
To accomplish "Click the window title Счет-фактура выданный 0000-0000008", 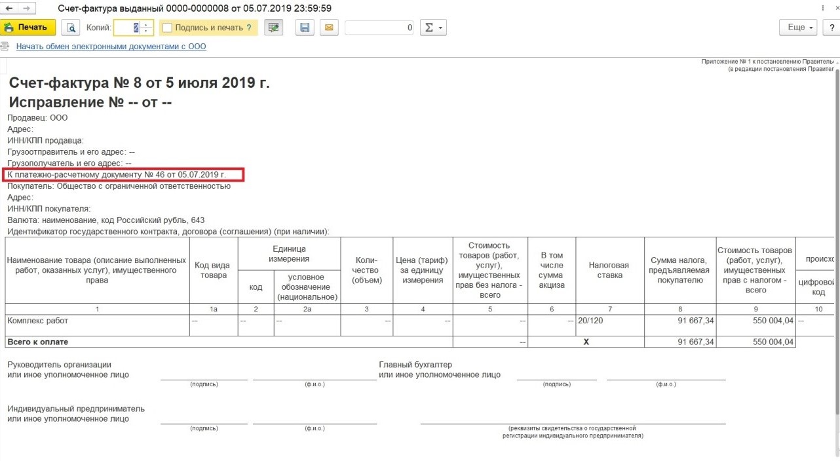I will [x=195, y=9].
